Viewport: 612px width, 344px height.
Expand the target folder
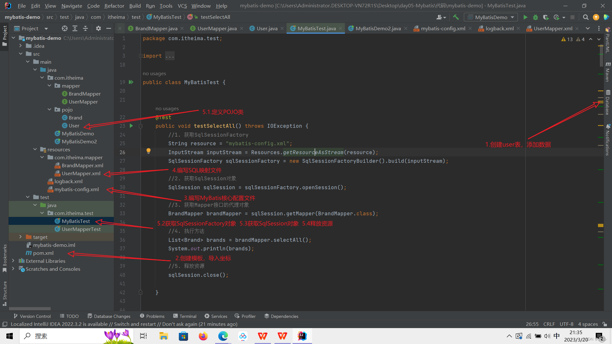20,237
